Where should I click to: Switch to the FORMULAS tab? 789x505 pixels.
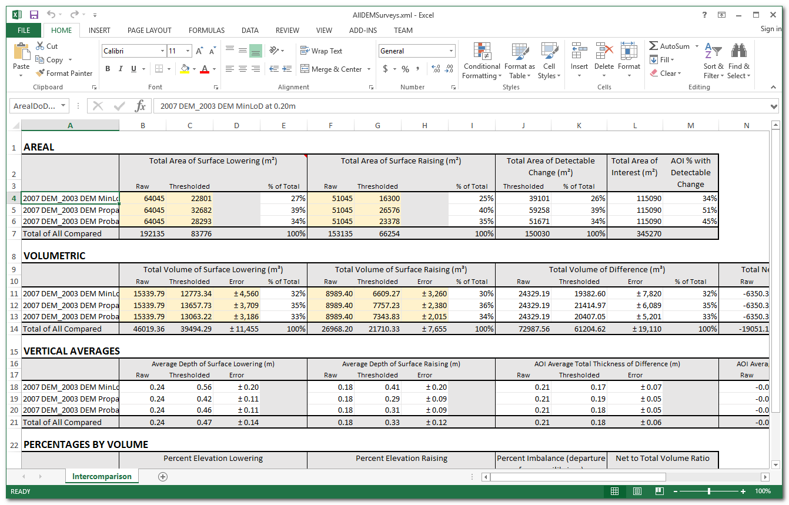[x=206, y=31]
